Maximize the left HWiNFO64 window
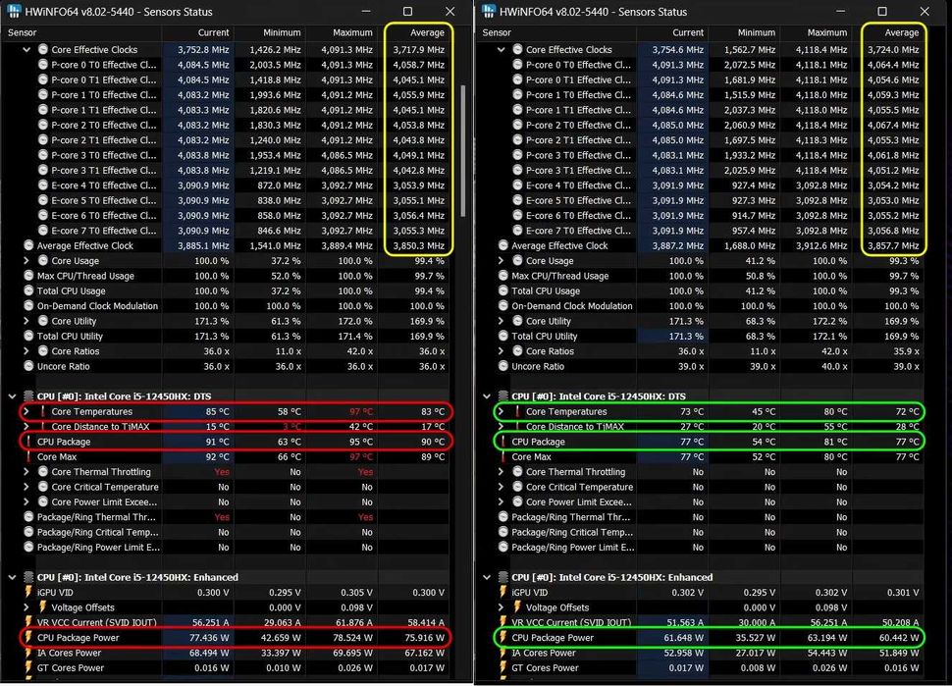The width and height of the screenshot is (952, 686). click(x=408, y=12)
